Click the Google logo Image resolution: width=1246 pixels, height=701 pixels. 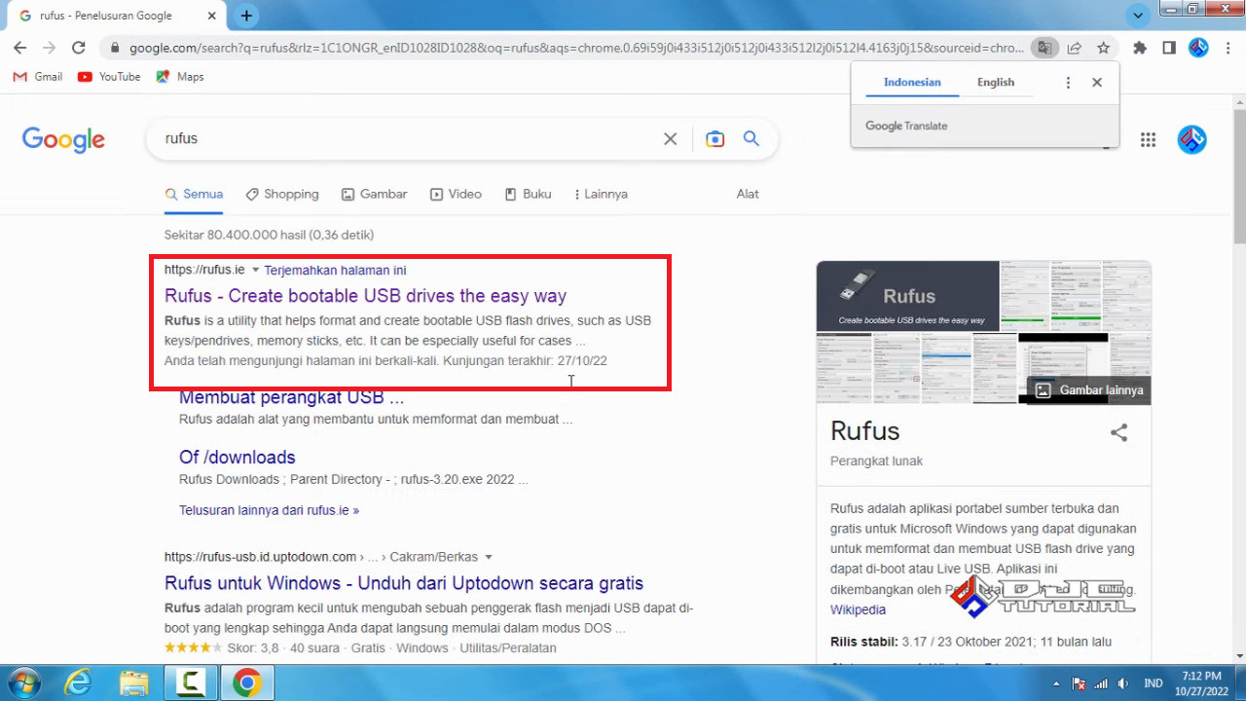[63, 140]
